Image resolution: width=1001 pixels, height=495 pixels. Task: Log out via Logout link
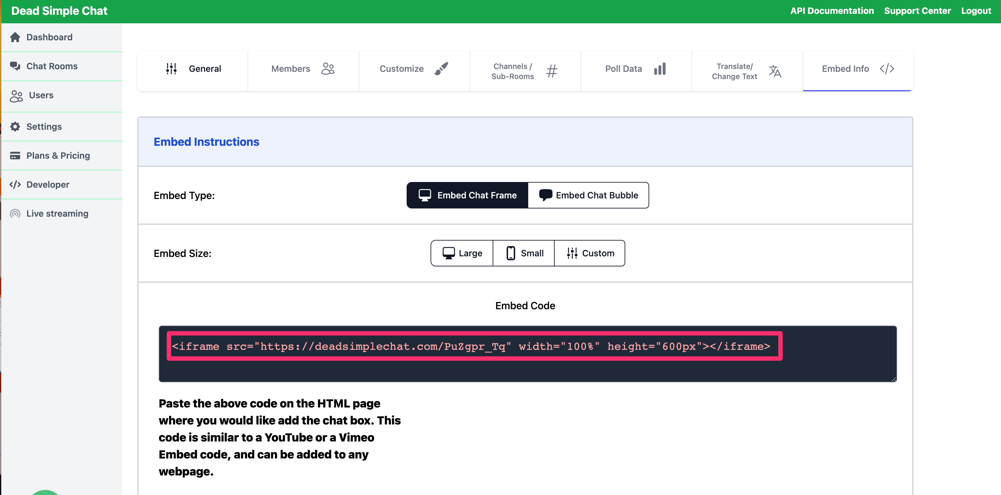tap(976, 11)
